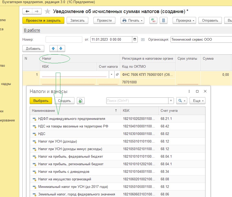Select the НДС row in the list
Screen dimensions: 232x197
click(x=42, y=134)
